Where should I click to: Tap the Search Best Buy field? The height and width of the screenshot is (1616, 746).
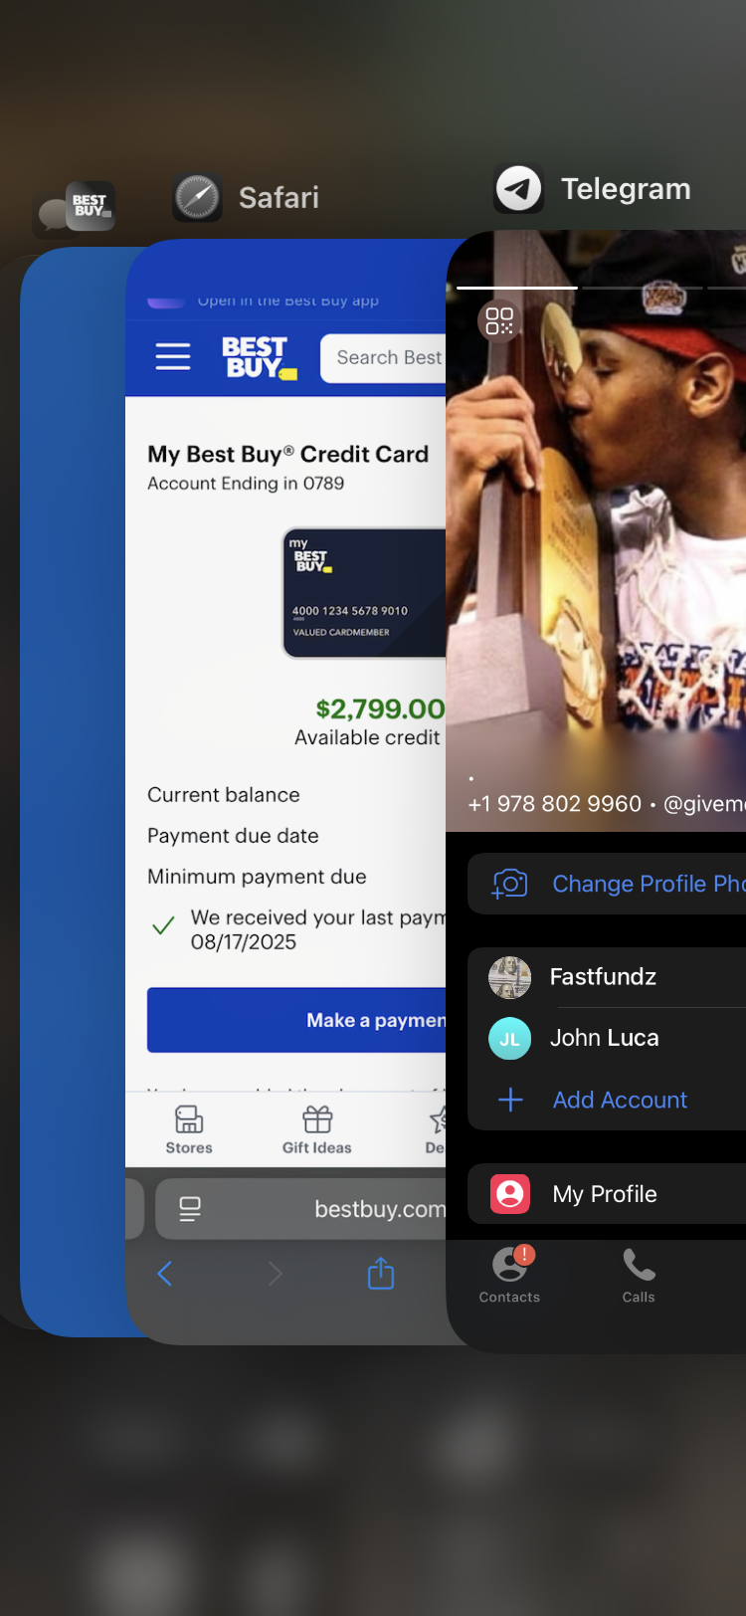coord(383,357)
